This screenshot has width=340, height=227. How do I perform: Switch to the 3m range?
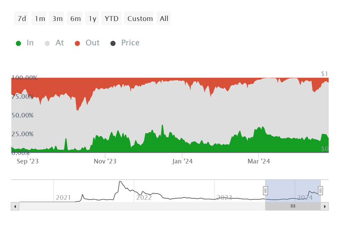[x=56, y=18]
